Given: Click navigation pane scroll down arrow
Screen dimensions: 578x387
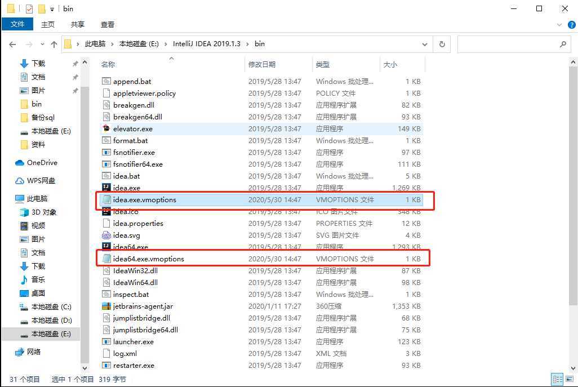Looking at the screenshot, I should point(85,367).
